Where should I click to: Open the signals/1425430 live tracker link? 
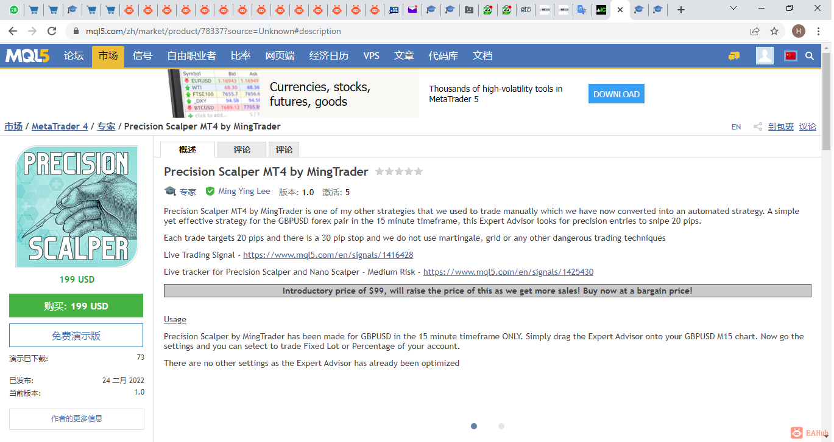pos(508,272)
